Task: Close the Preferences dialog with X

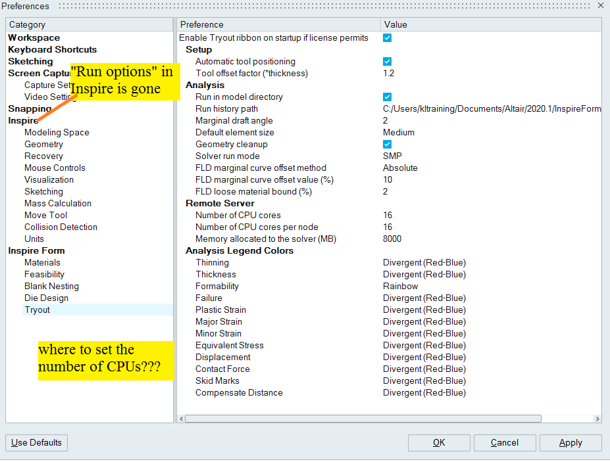Action: point(600,5)
